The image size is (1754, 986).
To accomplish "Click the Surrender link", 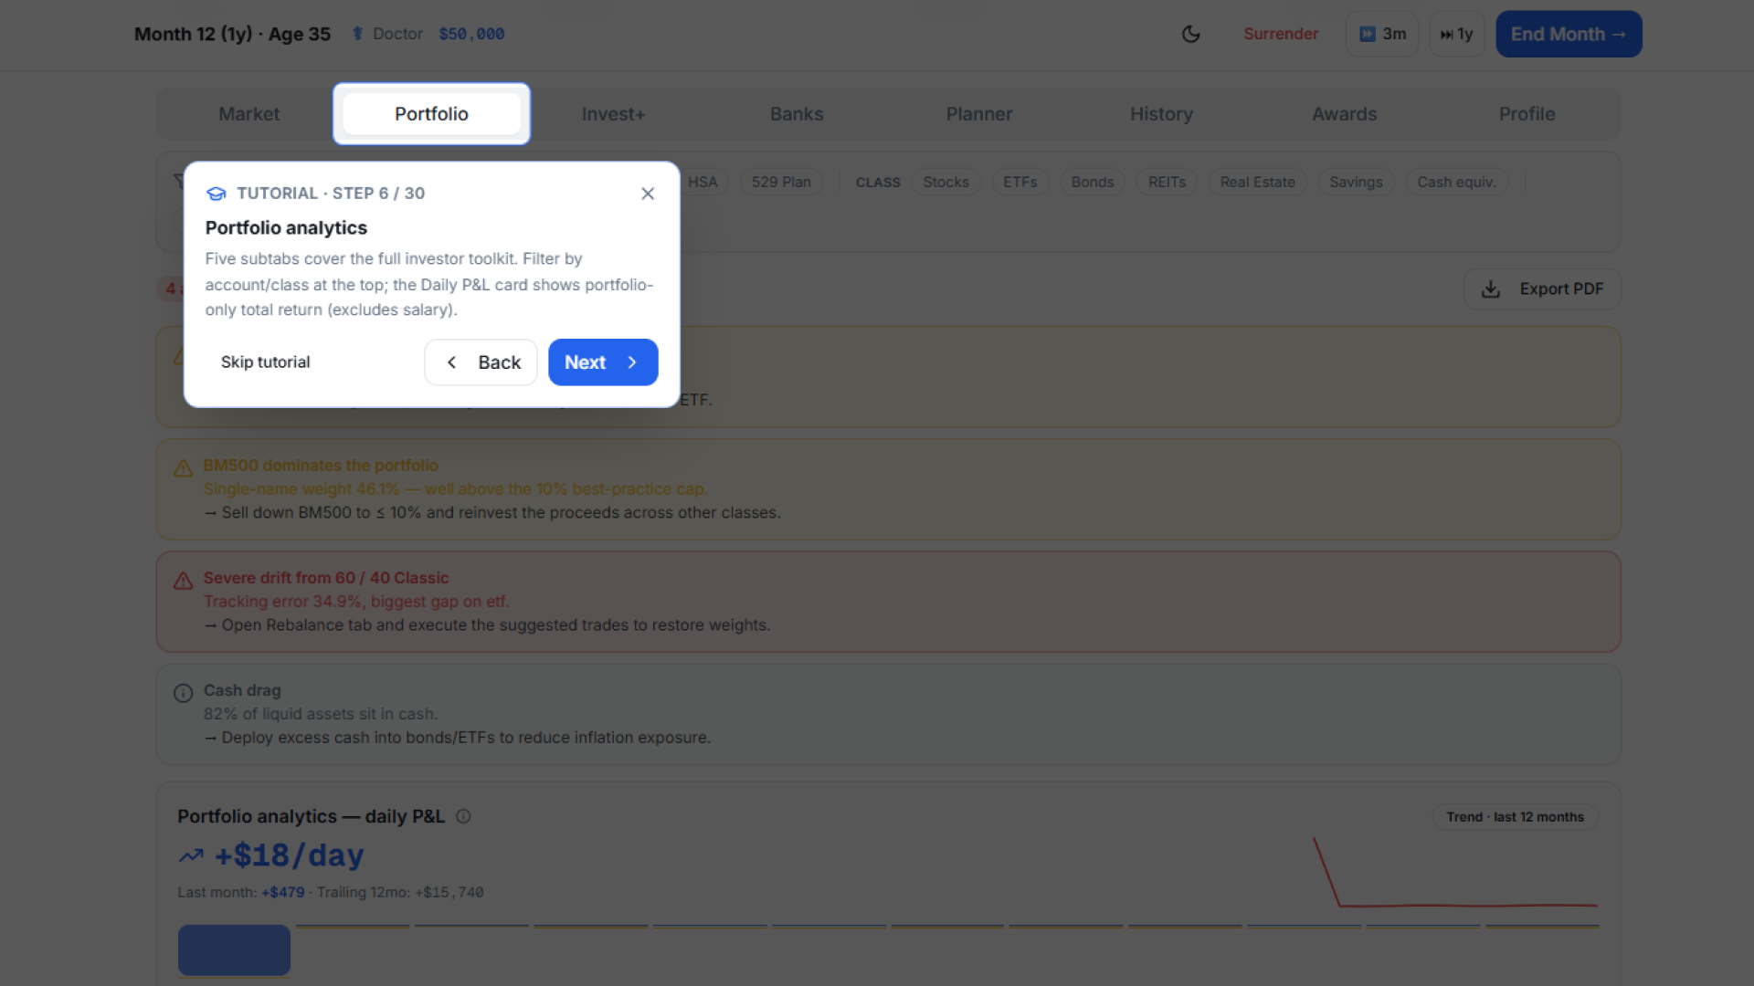I will [x=1281, y=34].
